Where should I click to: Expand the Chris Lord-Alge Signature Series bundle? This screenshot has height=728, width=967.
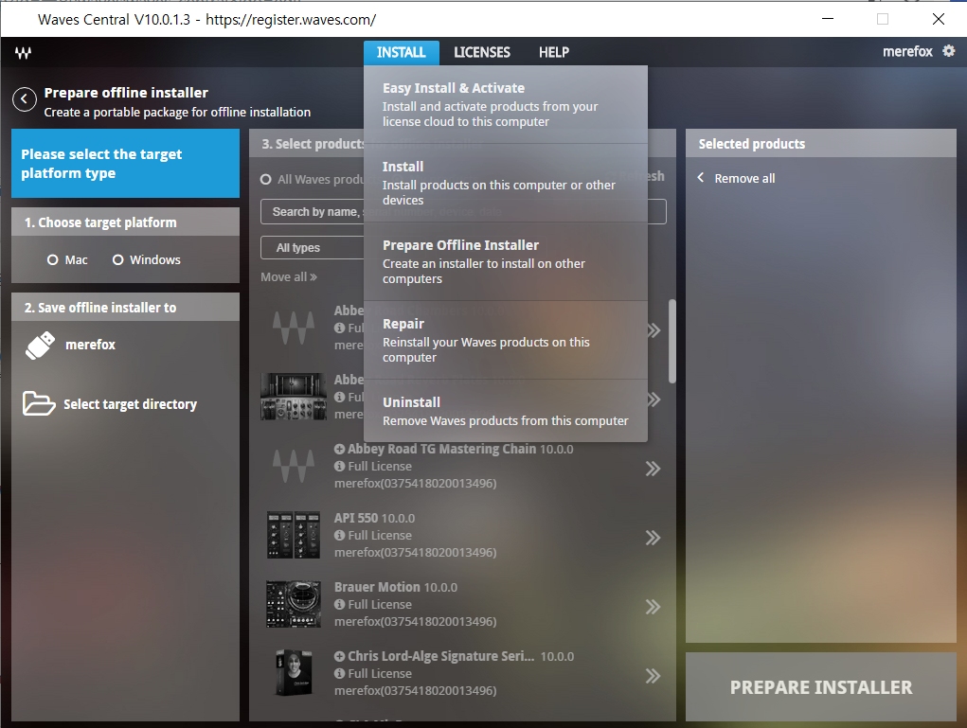340,657
